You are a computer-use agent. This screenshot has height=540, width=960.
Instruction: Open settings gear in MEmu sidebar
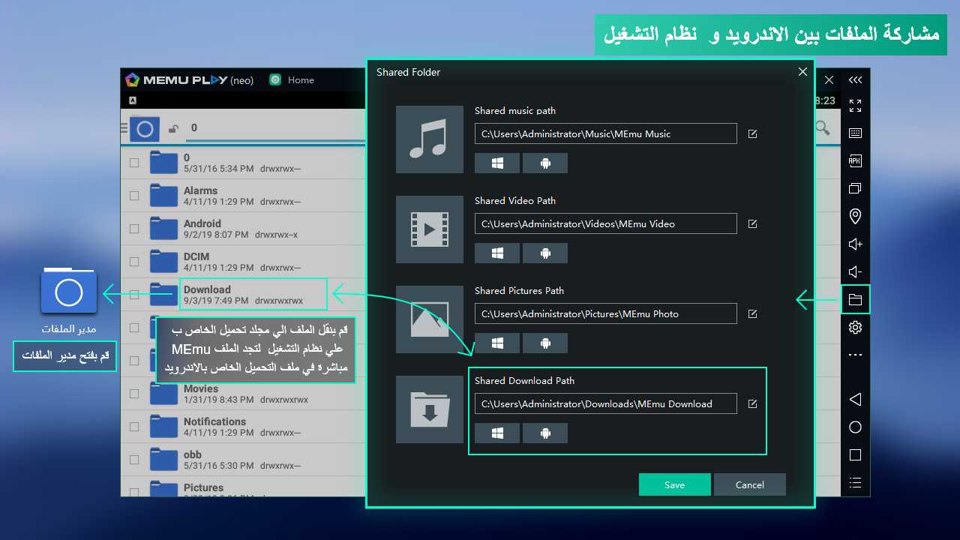(855, 328)
